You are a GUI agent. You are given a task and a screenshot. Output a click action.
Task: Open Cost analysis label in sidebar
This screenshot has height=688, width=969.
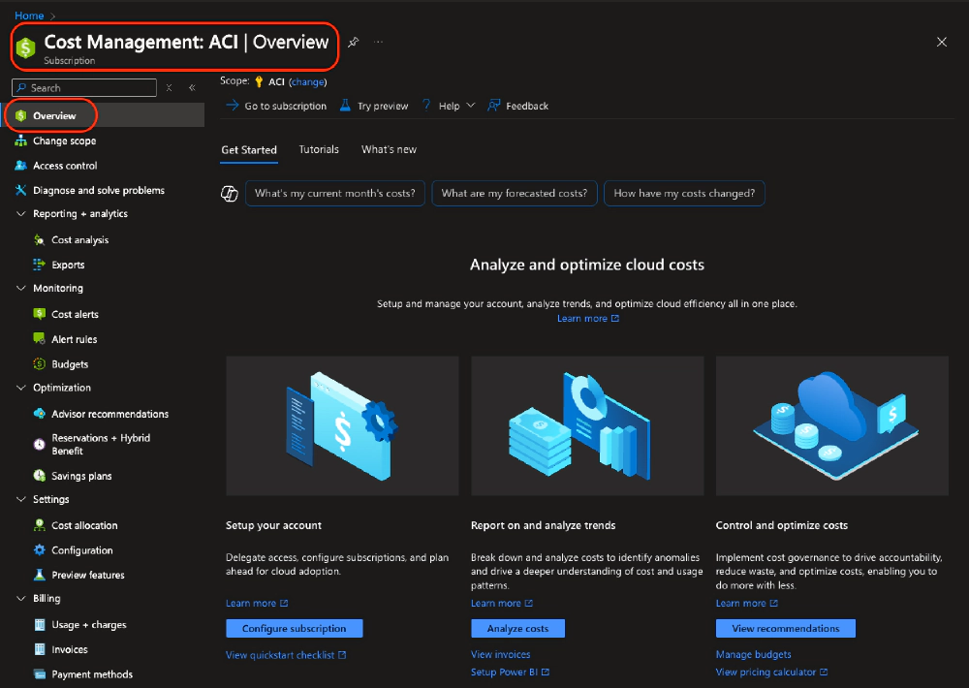click(x=79, y=240)
